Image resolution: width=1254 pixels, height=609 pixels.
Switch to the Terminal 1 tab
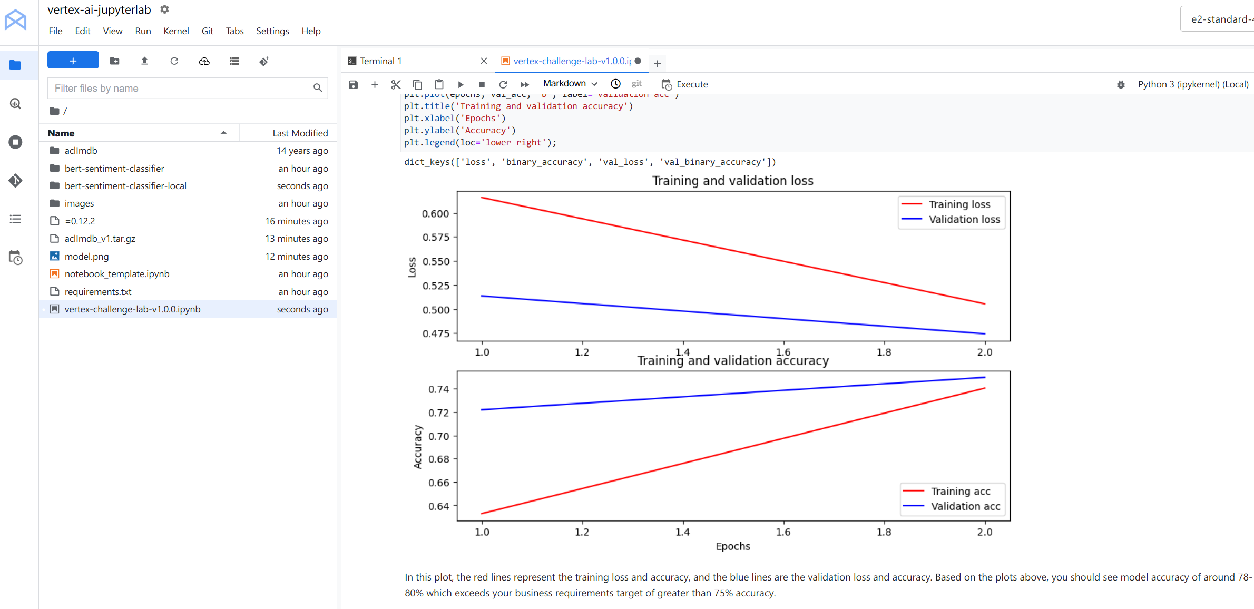click(381, 61)
